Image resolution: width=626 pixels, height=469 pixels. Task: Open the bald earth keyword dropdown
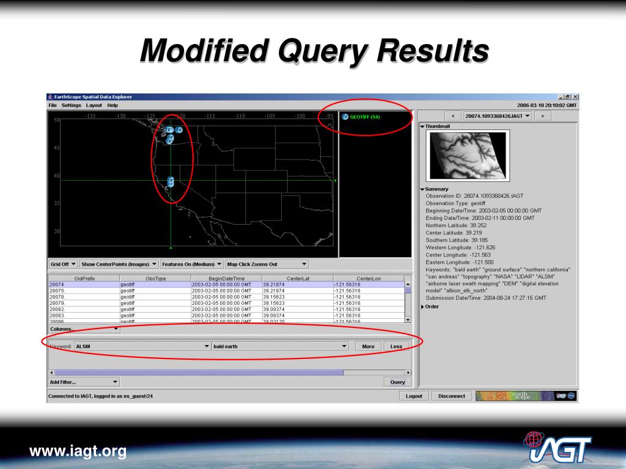[280, 346]
